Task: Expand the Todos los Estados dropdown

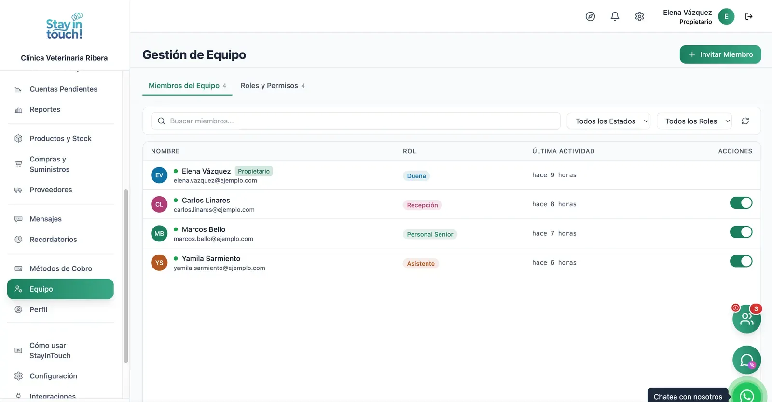Action: [608, 121]
